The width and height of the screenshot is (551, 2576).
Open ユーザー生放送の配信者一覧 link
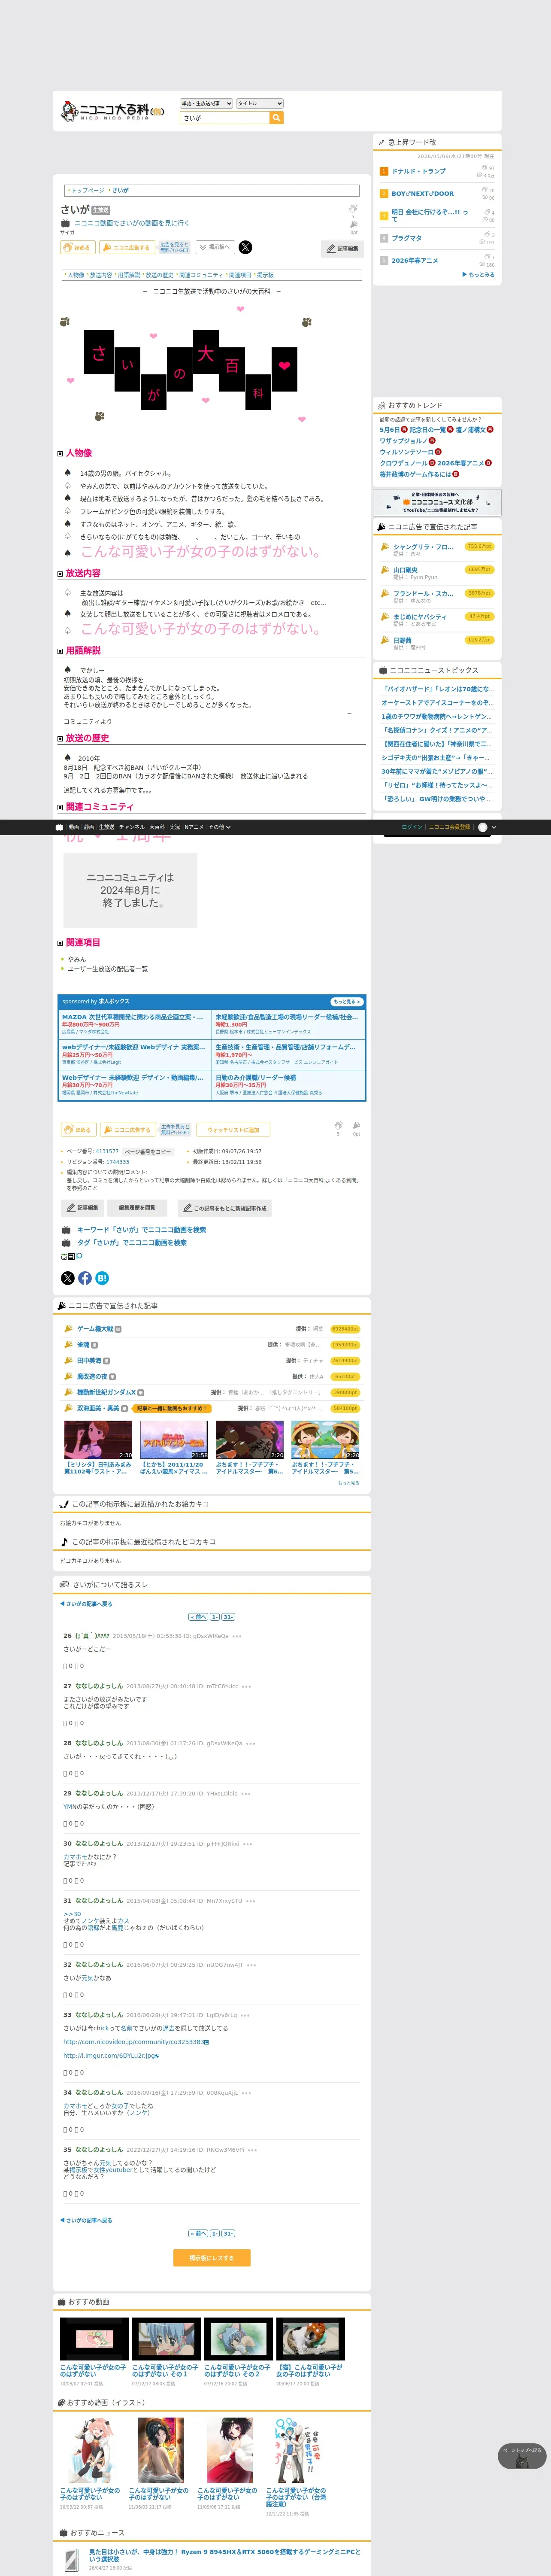pyautogui.click(x=108, y=969)
